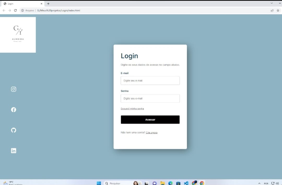282x185 pixels.
Task: Select the Login browser tab
Action: click(22, 4)
